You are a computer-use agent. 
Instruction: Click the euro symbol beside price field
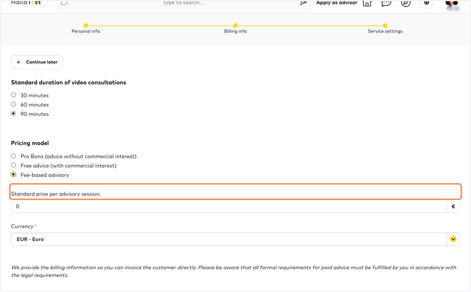pyautogui.click(x=453, y=206)
